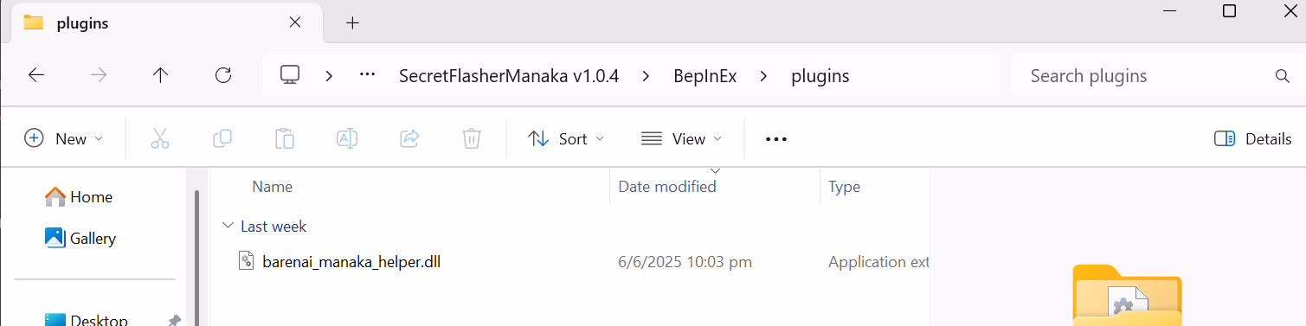Toggle the Details pane
The image size is (1306, 326).
pos(1252,138)
